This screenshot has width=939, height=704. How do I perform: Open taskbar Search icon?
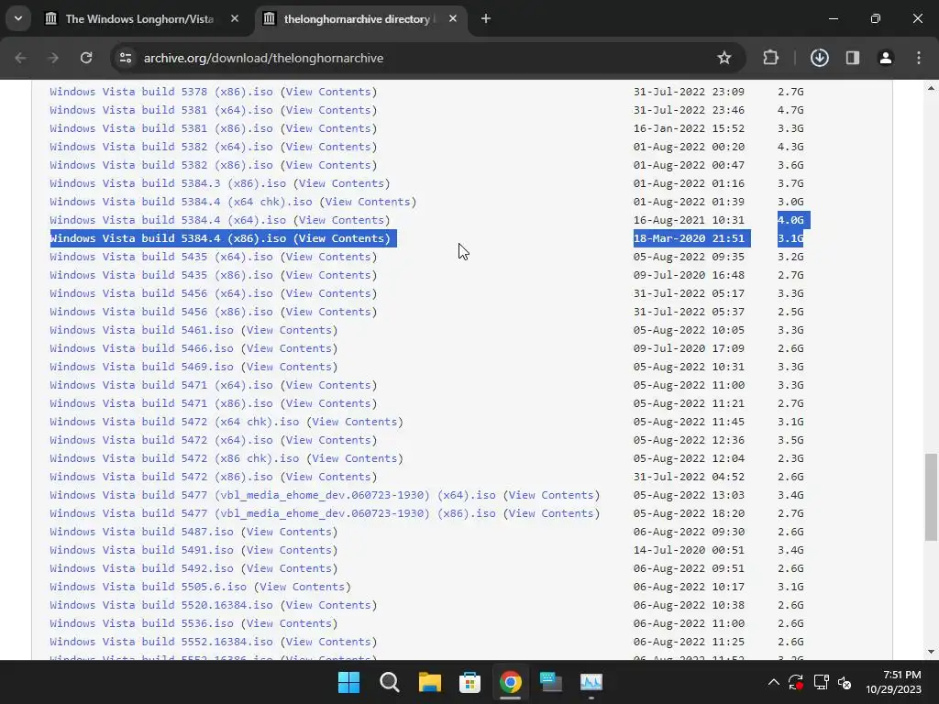click(x=389, y=682)
